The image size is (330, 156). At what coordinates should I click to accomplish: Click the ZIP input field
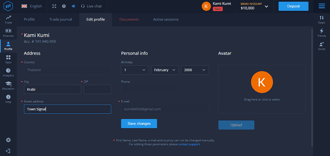point(97,89)
